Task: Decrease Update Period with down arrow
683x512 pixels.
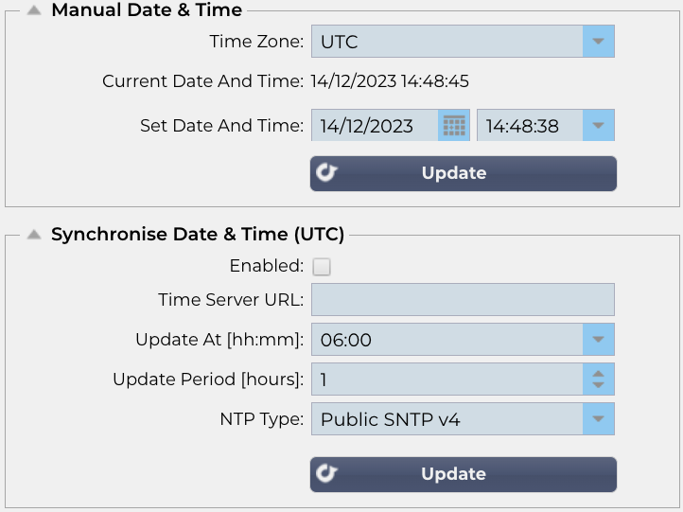Action: [598, 385]
